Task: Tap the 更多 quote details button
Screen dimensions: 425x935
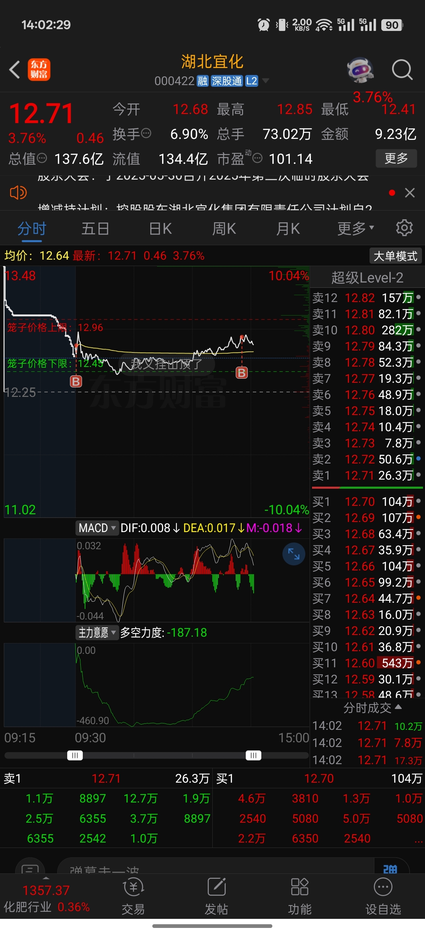Action: (x=396, y=158)
